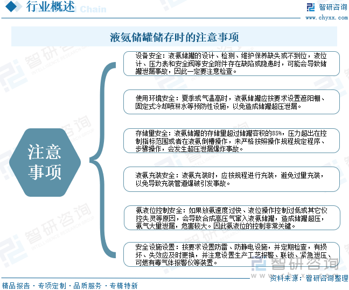Select the 使用环境安全 text box
The height and width of the screenshot is (290, 349).
(232, 102)
